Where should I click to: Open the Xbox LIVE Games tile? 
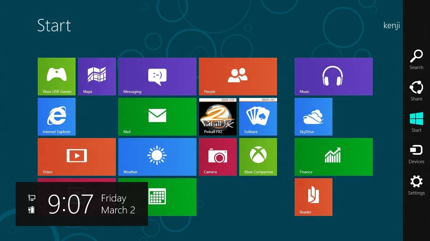(x=57, y=77)
